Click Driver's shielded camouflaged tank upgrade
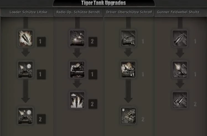The image size is (207, 136). pos(128,116)
